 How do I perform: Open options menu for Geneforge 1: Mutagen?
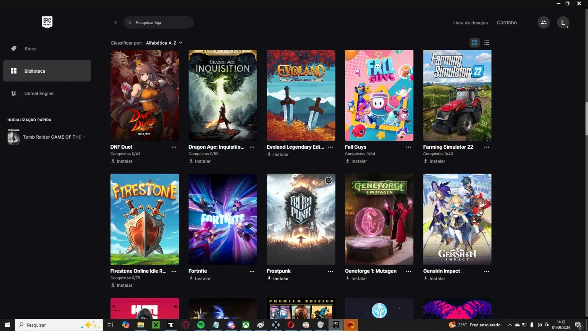tap(409, 271)
